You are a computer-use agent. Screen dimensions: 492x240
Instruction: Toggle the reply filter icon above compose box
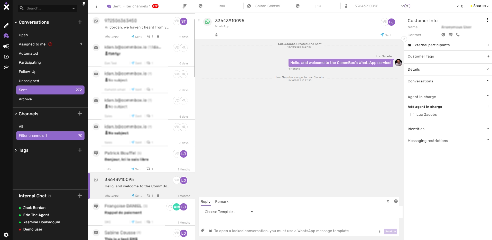click(388, 201)
